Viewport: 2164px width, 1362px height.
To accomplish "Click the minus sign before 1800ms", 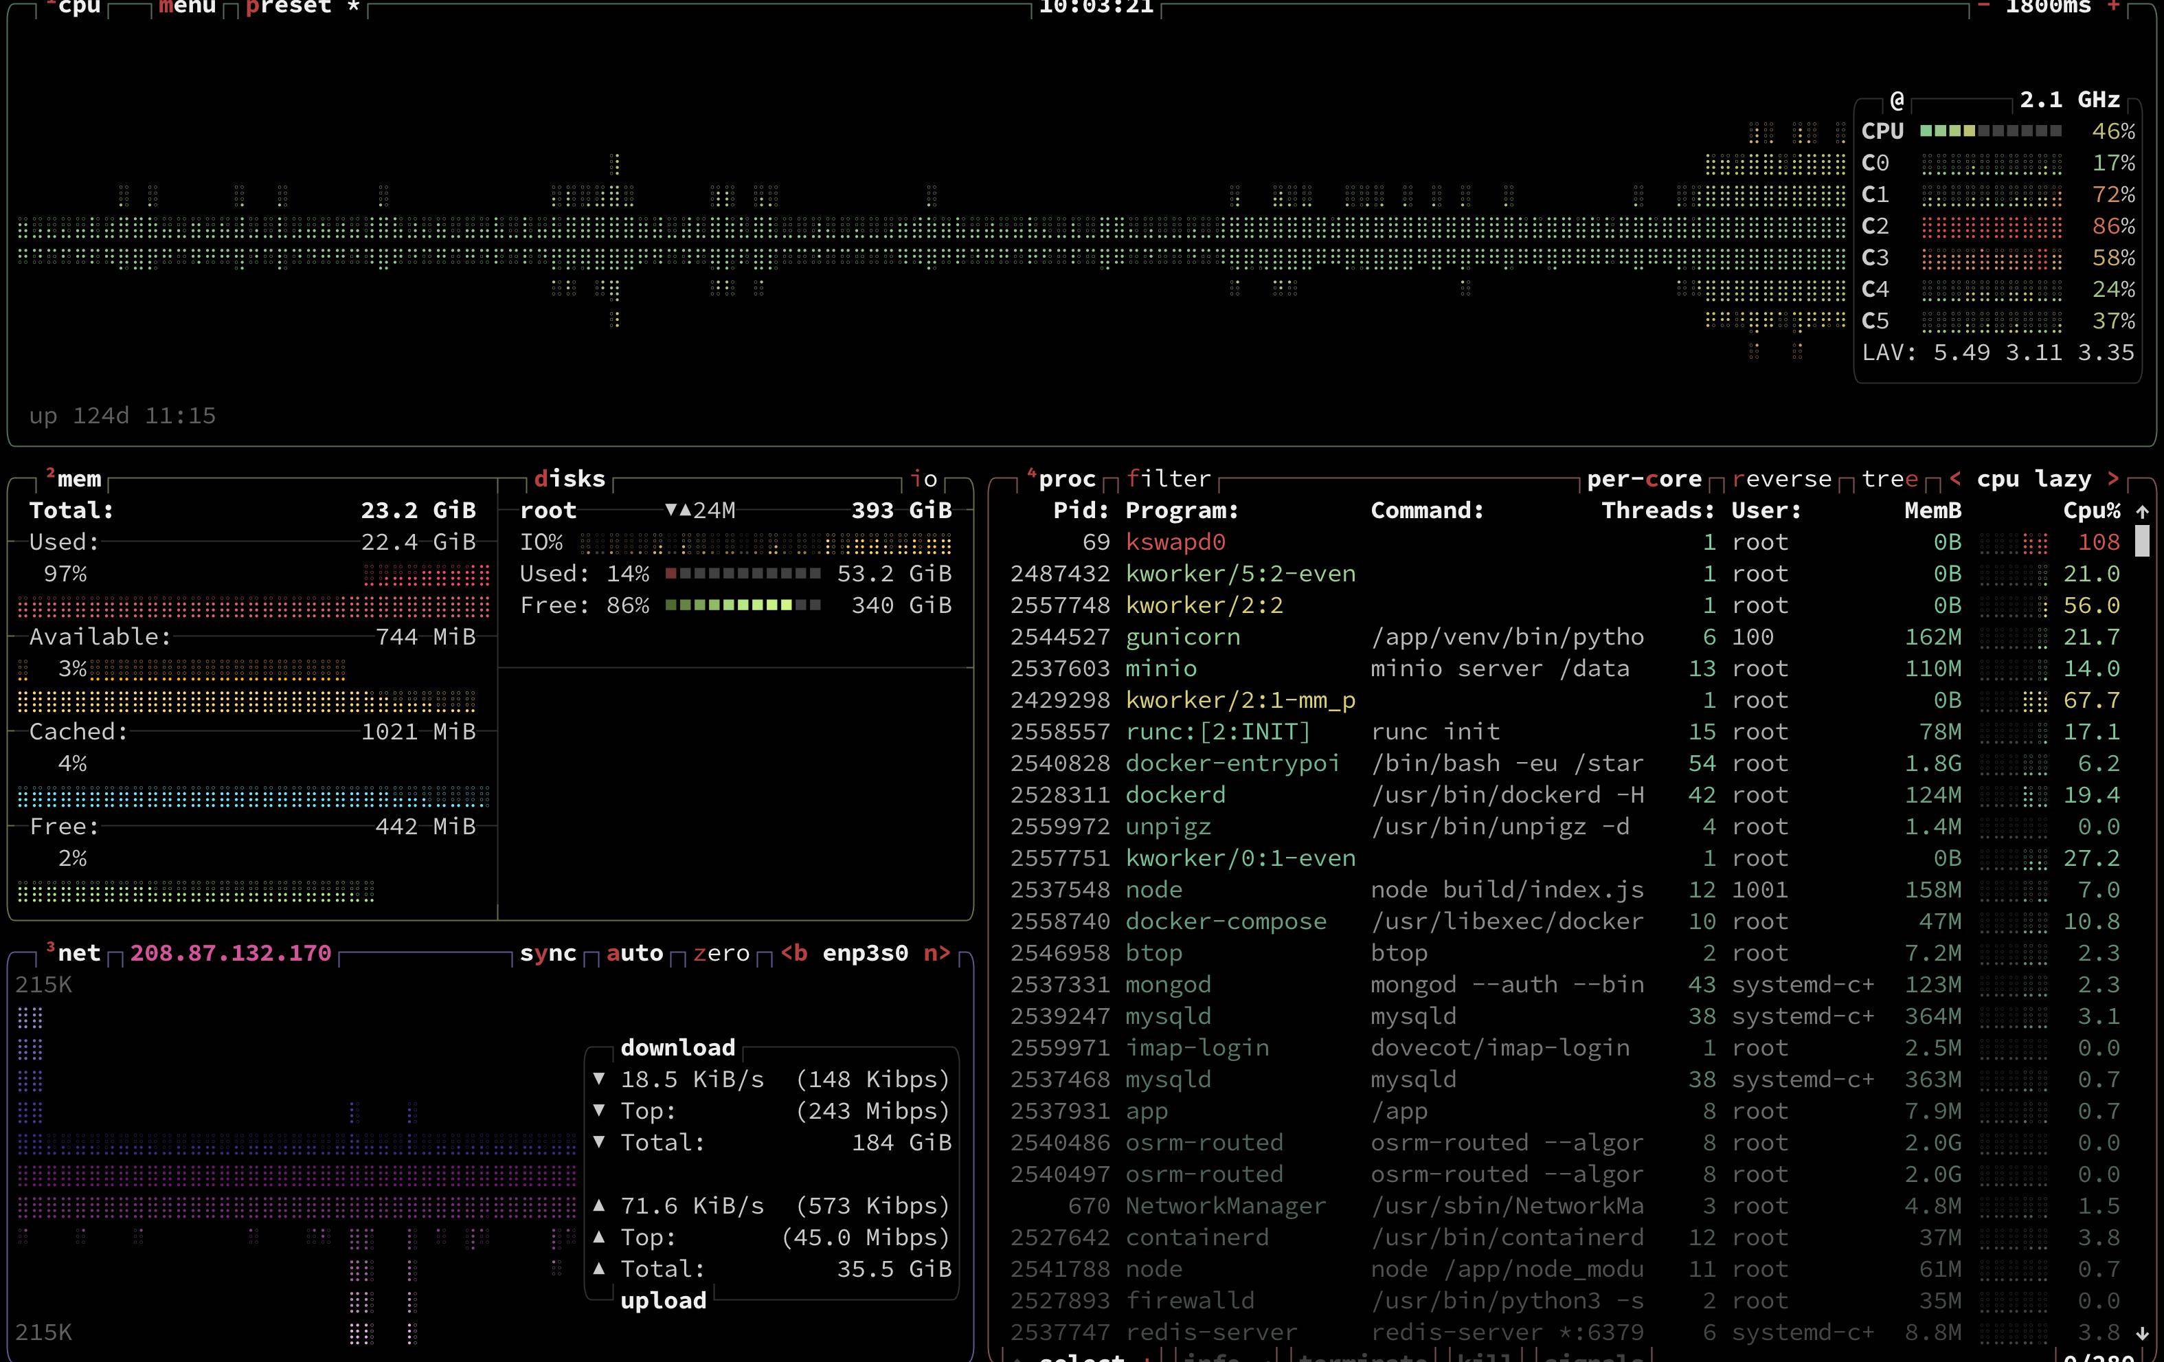I will pos(1983,6).
